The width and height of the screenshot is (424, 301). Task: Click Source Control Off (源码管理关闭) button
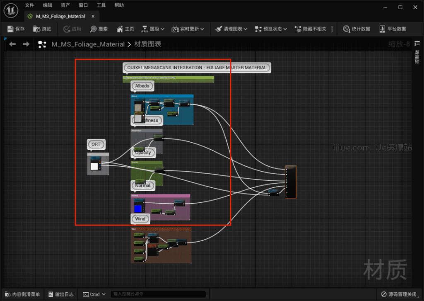point(399,294)
